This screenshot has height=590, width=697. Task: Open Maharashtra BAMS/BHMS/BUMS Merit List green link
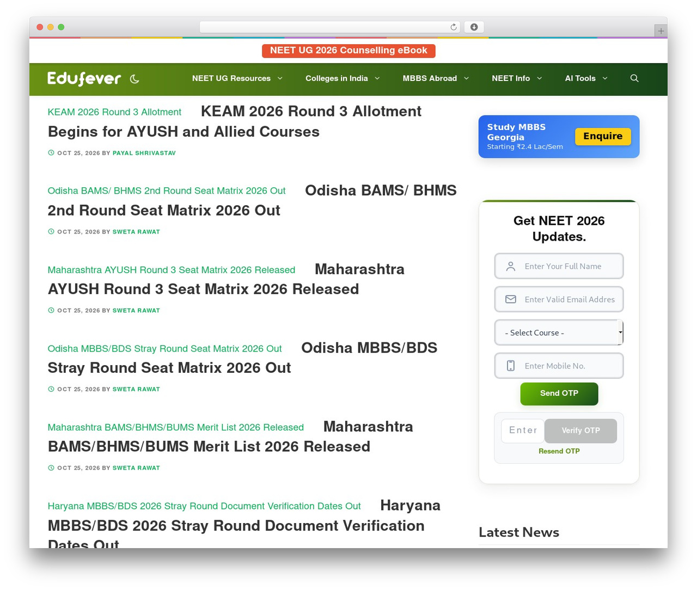pyautogui.click(x=176, y=427)
